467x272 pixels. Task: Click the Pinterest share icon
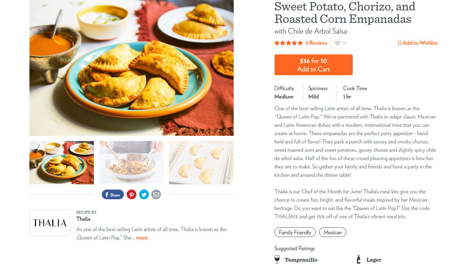[x=131, y=194]
